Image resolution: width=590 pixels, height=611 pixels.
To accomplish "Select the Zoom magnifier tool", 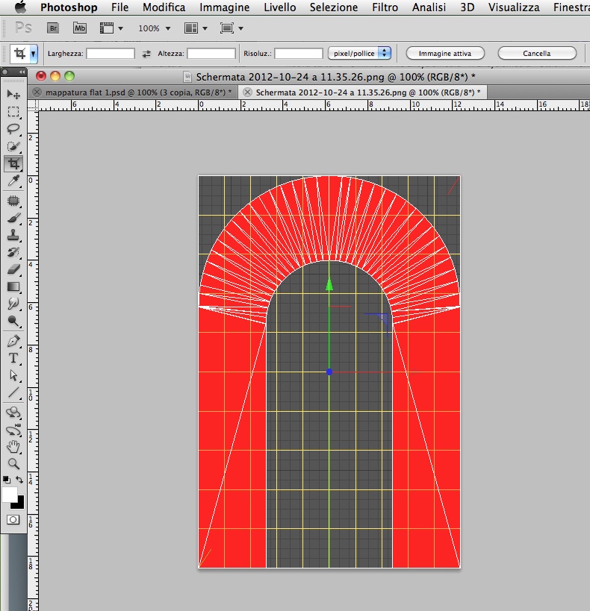I will (x=13, y=463).
